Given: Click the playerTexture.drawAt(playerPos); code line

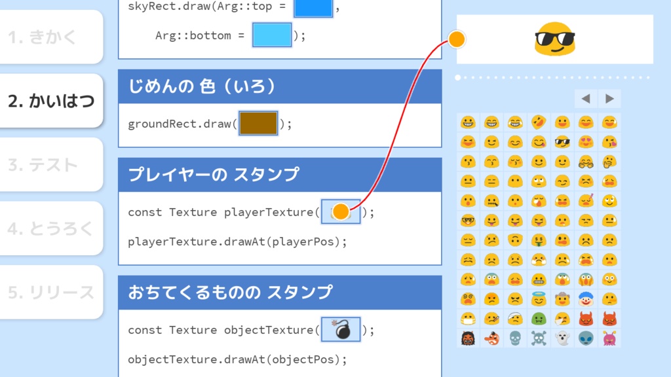Looking at the screenshot, I should [237, 242].
